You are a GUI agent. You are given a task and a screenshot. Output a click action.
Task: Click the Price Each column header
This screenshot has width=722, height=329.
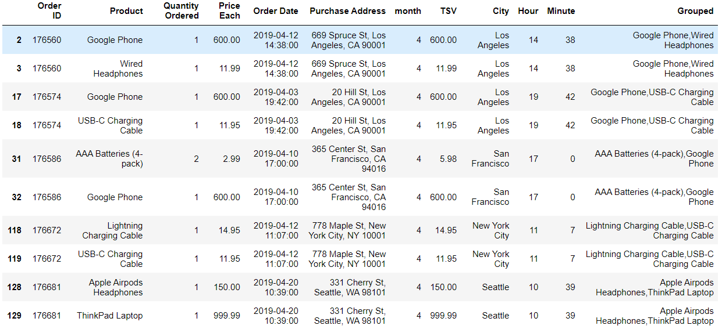[229, 11]
